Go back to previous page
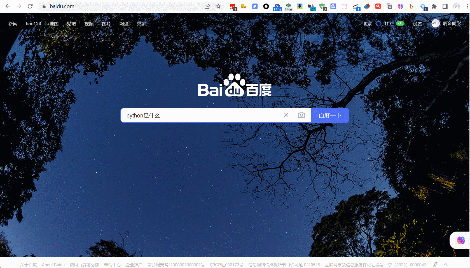 [x=8, y=6]
